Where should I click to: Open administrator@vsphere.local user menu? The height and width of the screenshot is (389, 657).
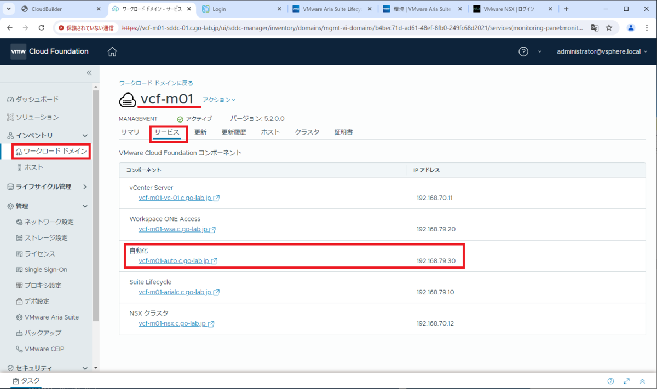(x=602, y=51)
